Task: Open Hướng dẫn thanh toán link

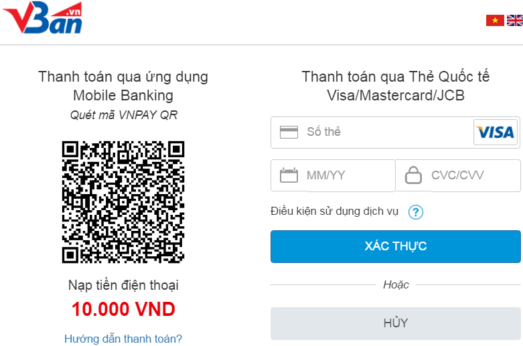Action: [x=123, y=339]
